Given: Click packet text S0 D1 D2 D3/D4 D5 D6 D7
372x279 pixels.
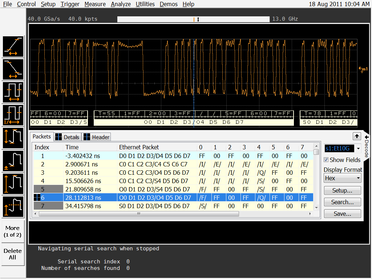Looking at the screenshot, I should [154, 206].
